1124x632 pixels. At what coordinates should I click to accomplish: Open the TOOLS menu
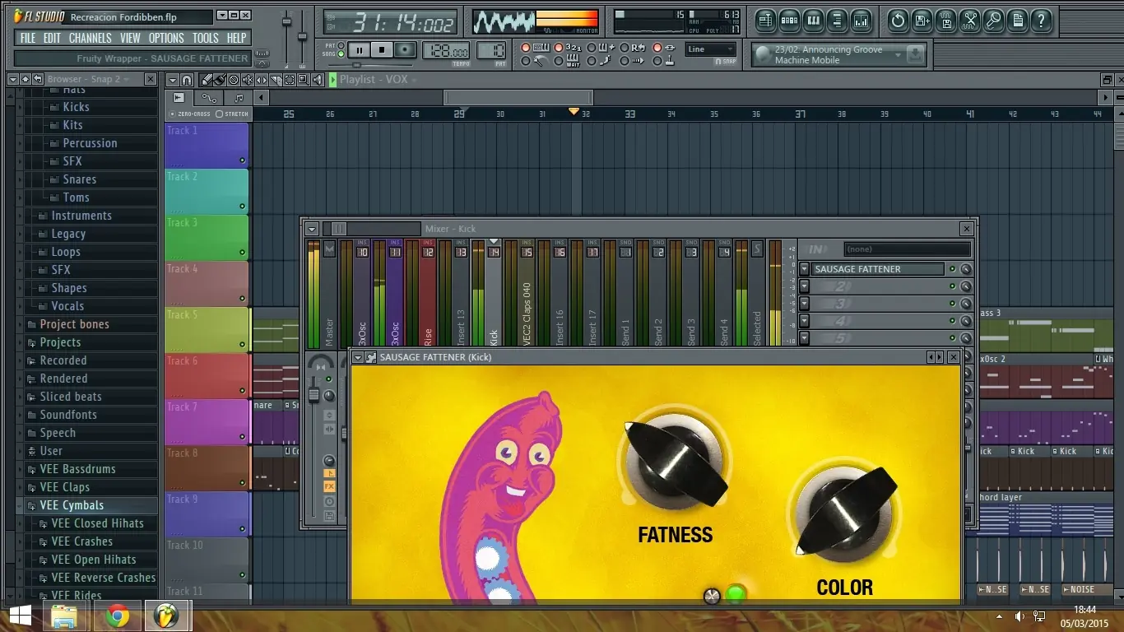pos(206,38)
